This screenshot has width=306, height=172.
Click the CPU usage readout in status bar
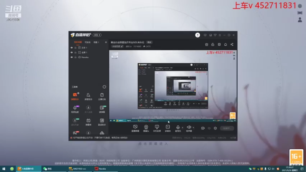pyautogui.click(x=212, y=138)
